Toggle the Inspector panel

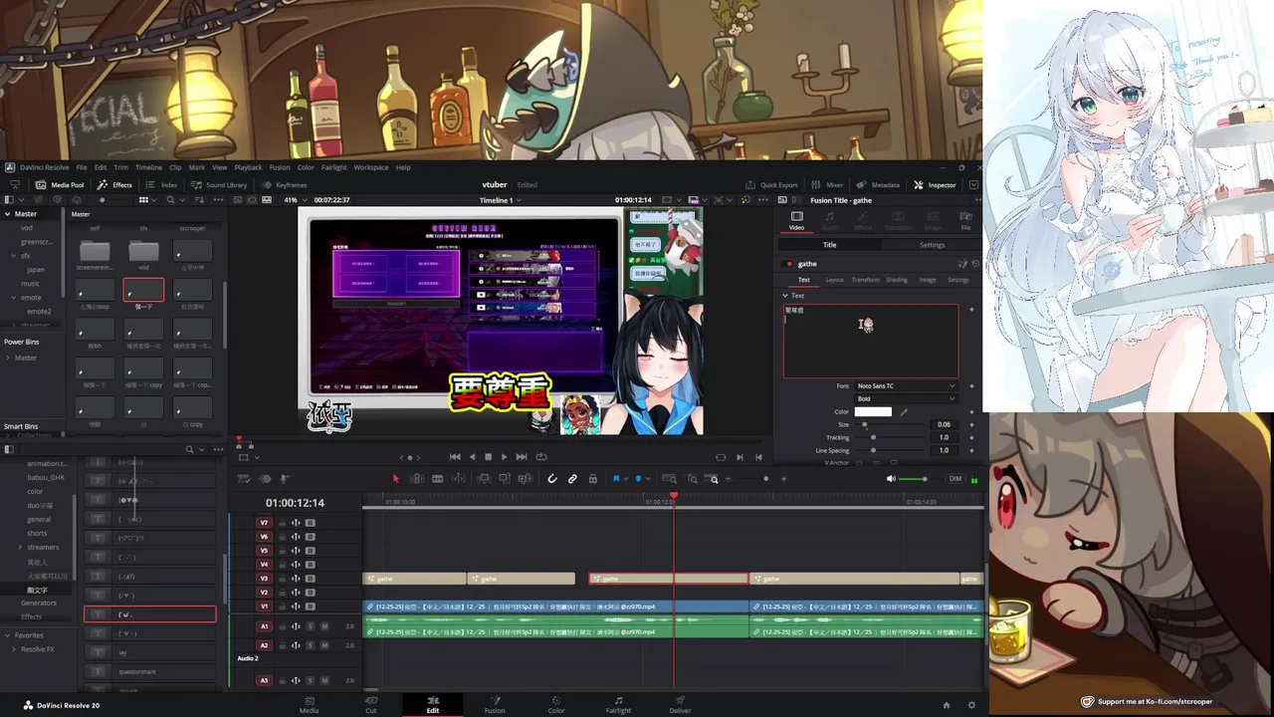pyautogui.click(x=935, y=184)
